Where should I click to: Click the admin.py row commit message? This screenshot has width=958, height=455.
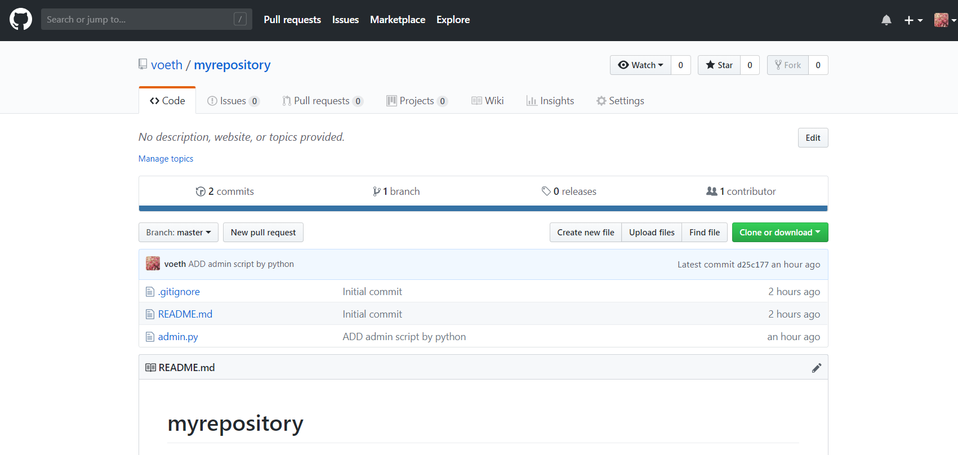click(404, 337)
